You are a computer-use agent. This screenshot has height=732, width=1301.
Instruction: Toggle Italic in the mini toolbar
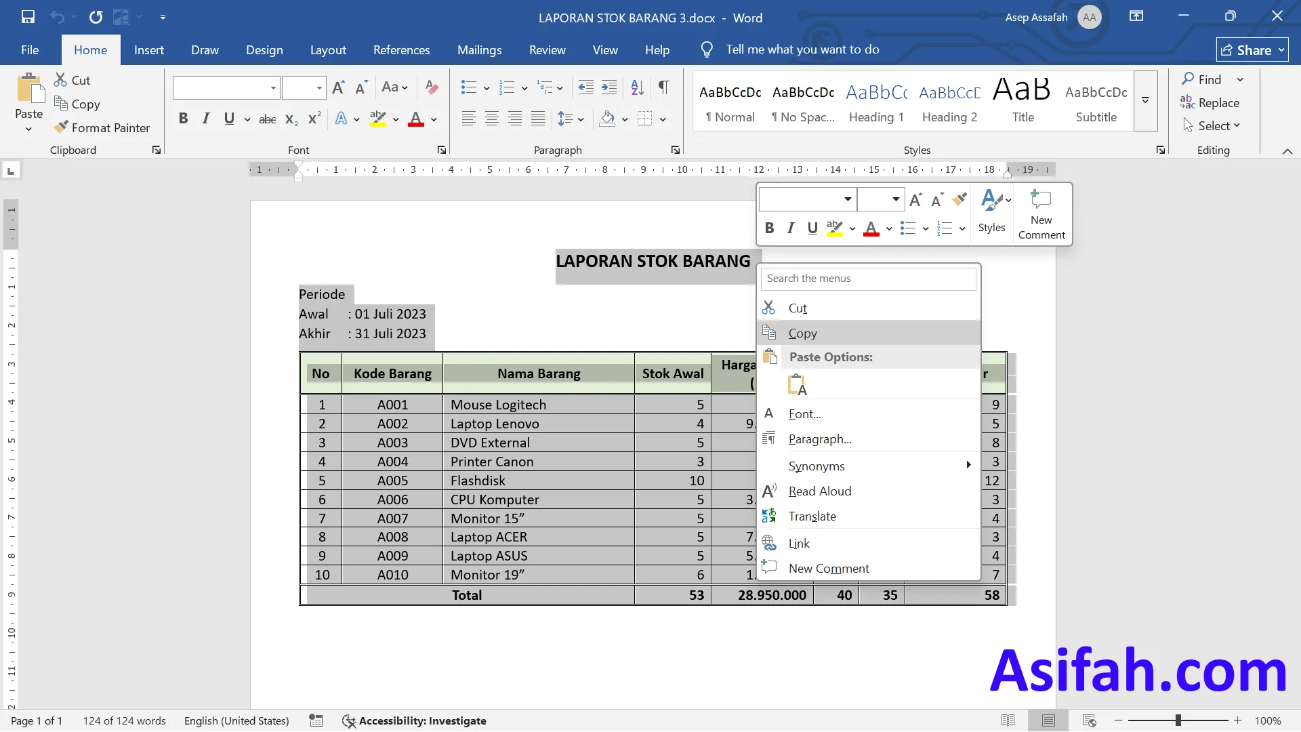tap(791, 228)
